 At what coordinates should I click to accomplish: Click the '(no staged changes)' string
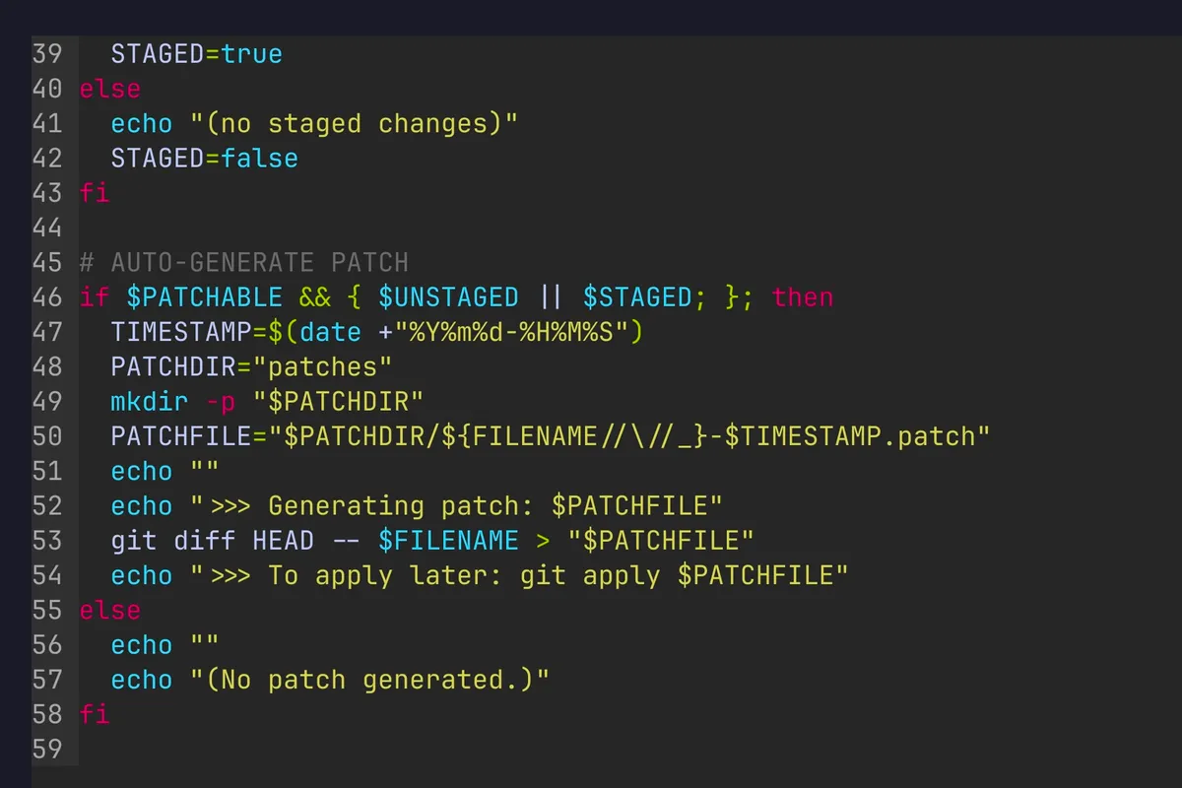[353, 124]
